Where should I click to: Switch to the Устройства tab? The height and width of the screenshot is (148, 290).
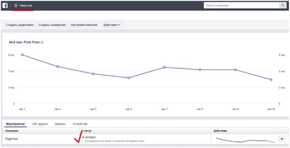[80, 124]
